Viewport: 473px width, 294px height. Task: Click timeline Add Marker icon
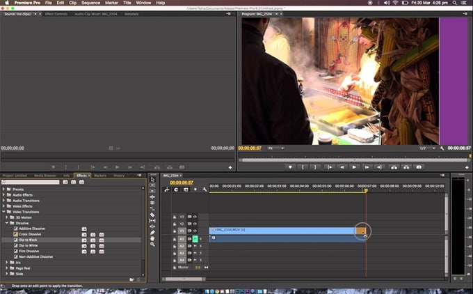pyautogui.click(x=195, y=189)
